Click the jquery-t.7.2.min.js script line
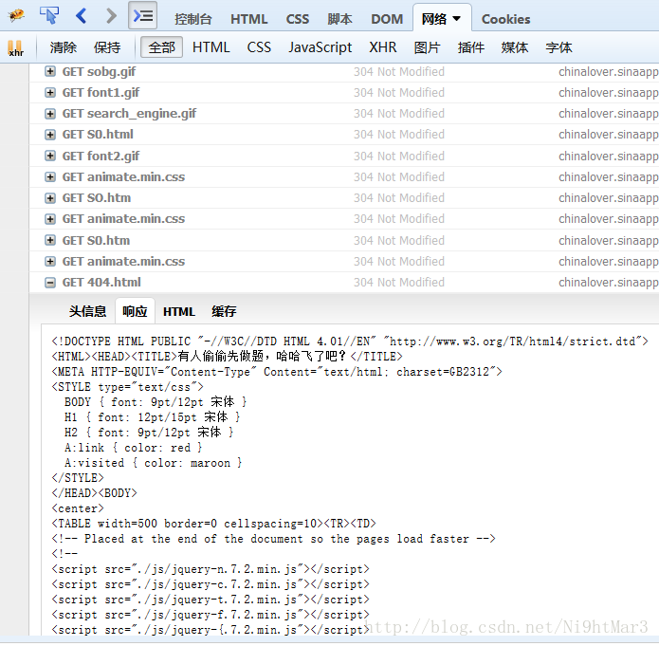 (x=211, y=600)
